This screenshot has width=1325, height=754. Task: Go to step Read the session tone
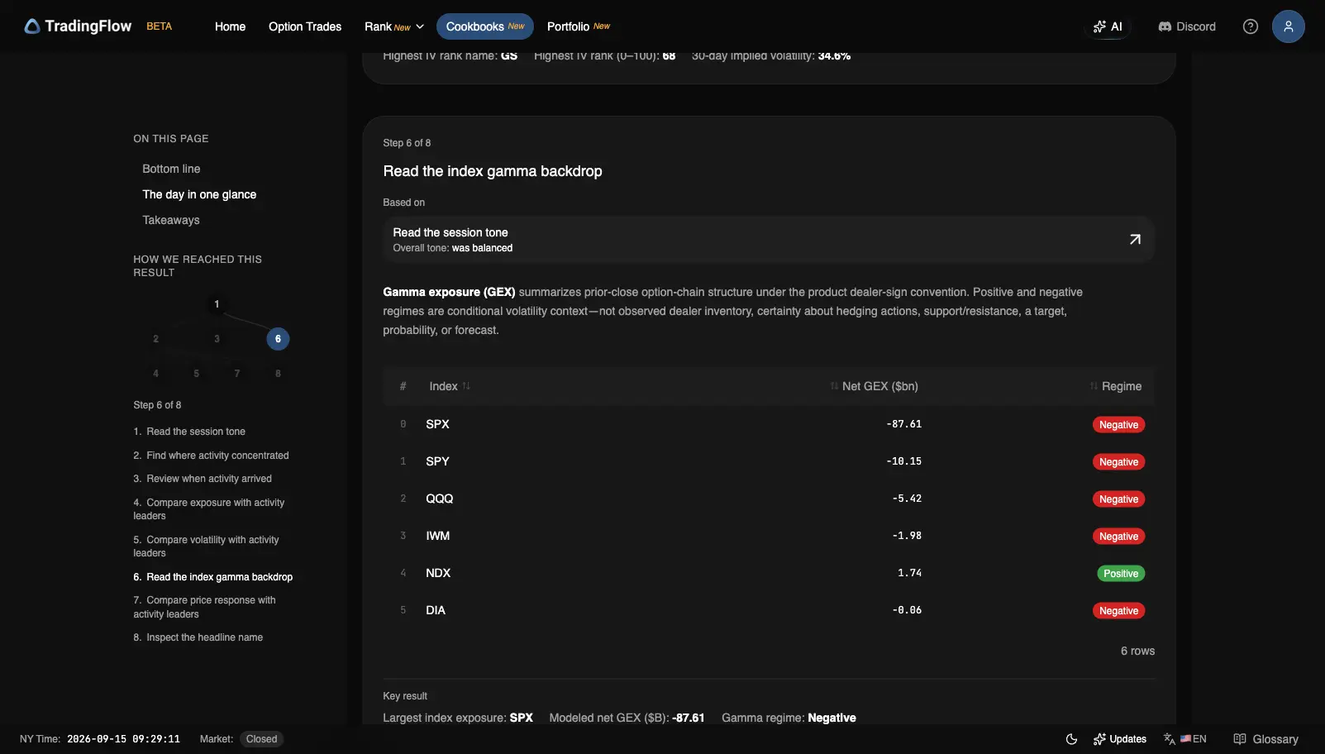[189, 432]
